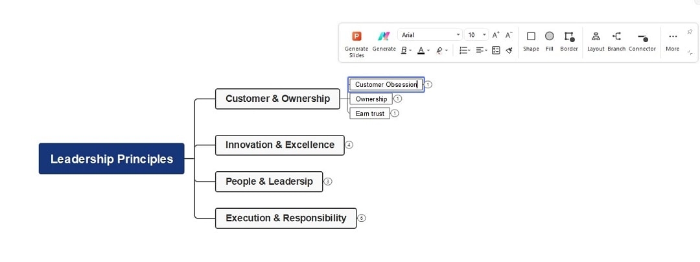This screenshot has width=700, height=262.
Task: Open the Connector style options
Action: (642, 37)
